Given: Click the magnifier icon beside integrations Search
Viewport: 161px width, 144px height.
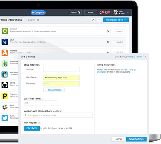Looking at the screenshot, I should [x=38, y=20].
